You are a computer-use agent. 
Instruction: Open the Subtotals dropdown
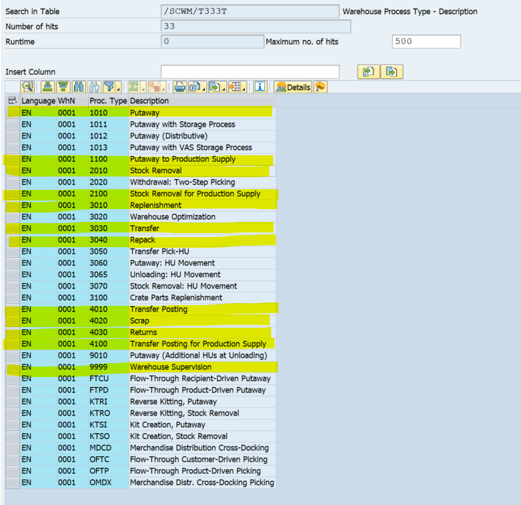click(x=157, y=87)
